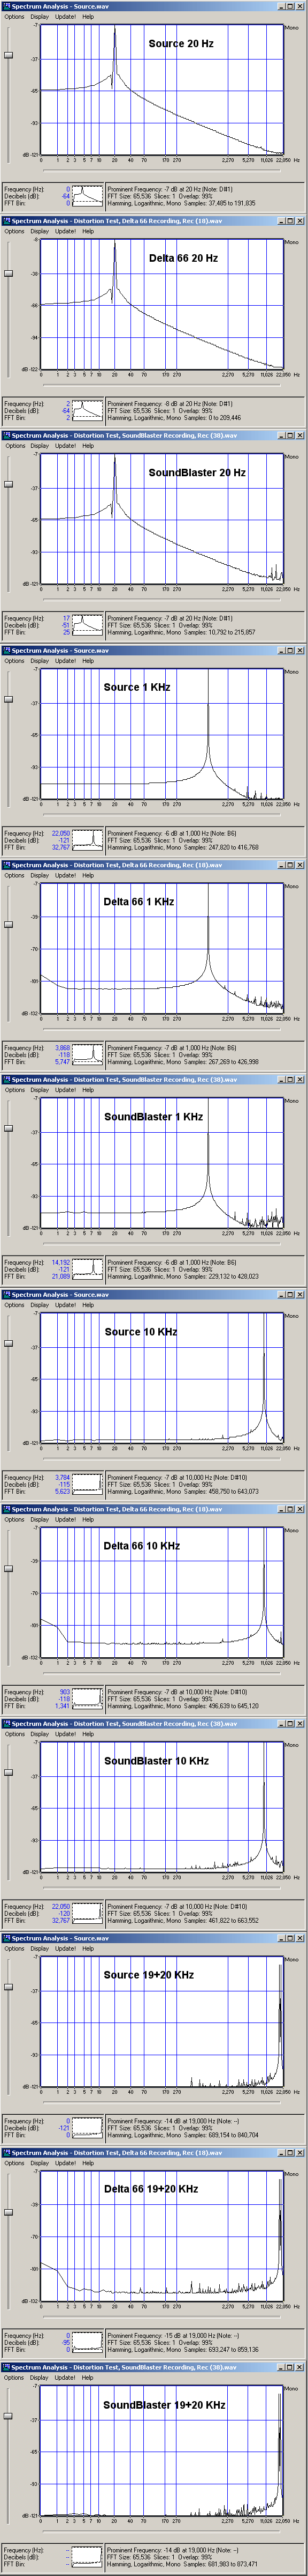Click the app icon of the Source 1 KHz window
This screenshot has width=308, height=2576.
tap(6, 650)
